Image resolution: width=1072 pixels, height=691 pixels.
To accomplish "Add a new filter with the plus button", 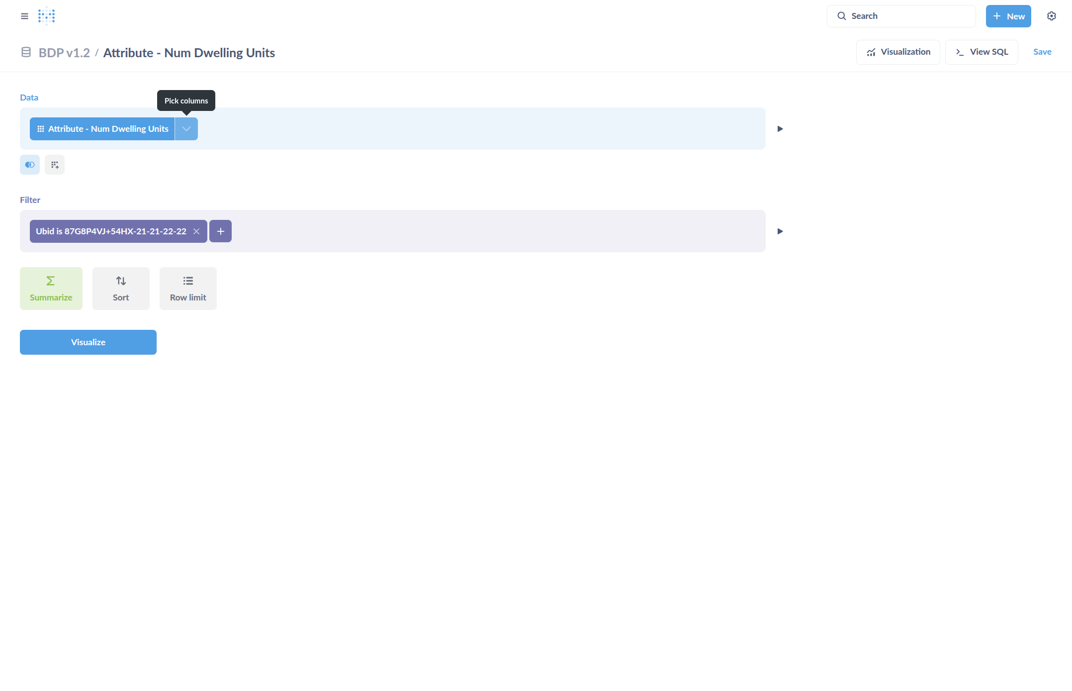I will point(220,231).
